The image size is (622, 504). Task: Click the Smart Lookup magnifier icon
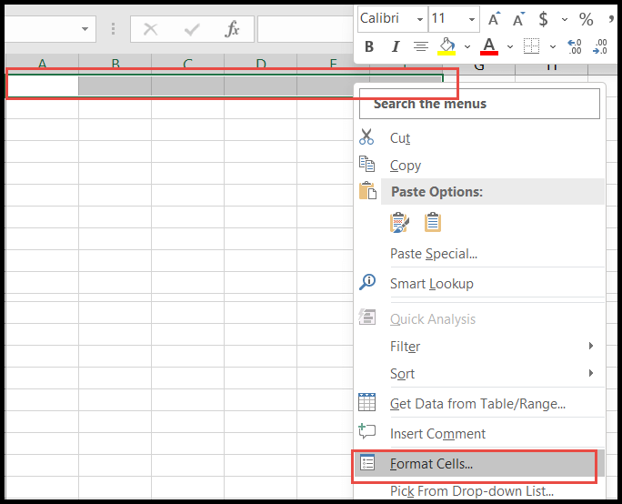coord(367,282)
